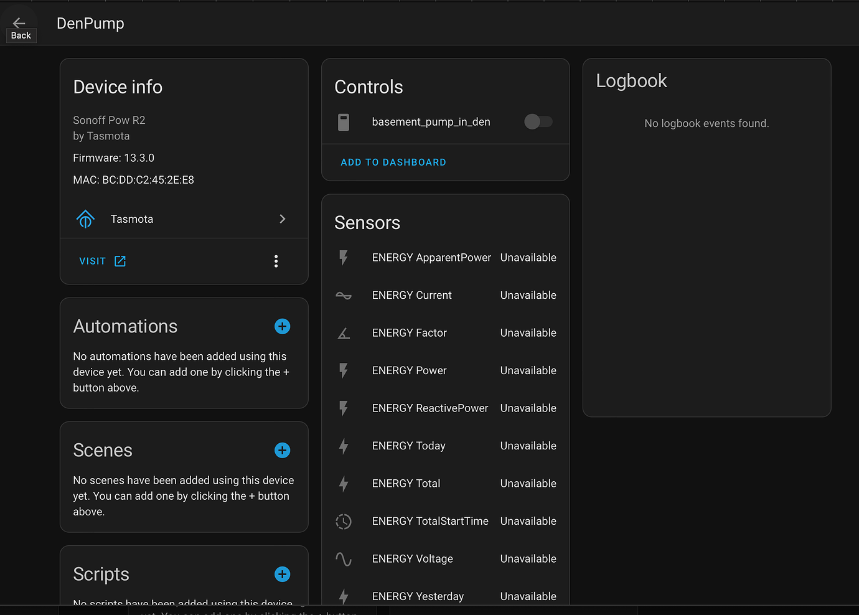The height and width of the screenshot is (615, 859).
Task: Expand the Tasmota integration chevron
Action: (x=283, y=219)
